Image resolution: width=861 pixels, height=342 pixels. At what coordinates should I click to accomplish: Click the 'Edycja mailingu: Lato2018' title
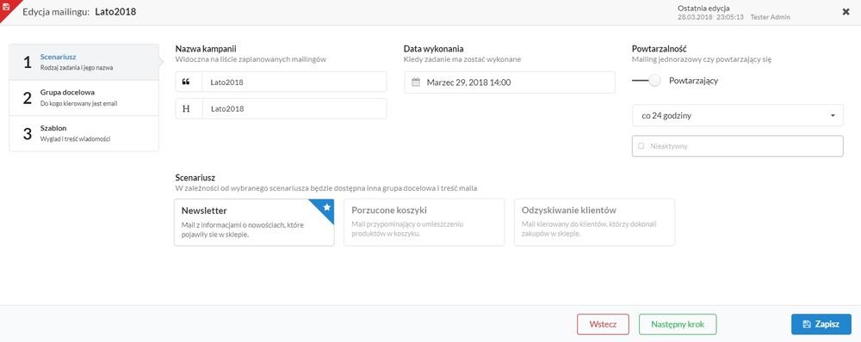(79, 11)
